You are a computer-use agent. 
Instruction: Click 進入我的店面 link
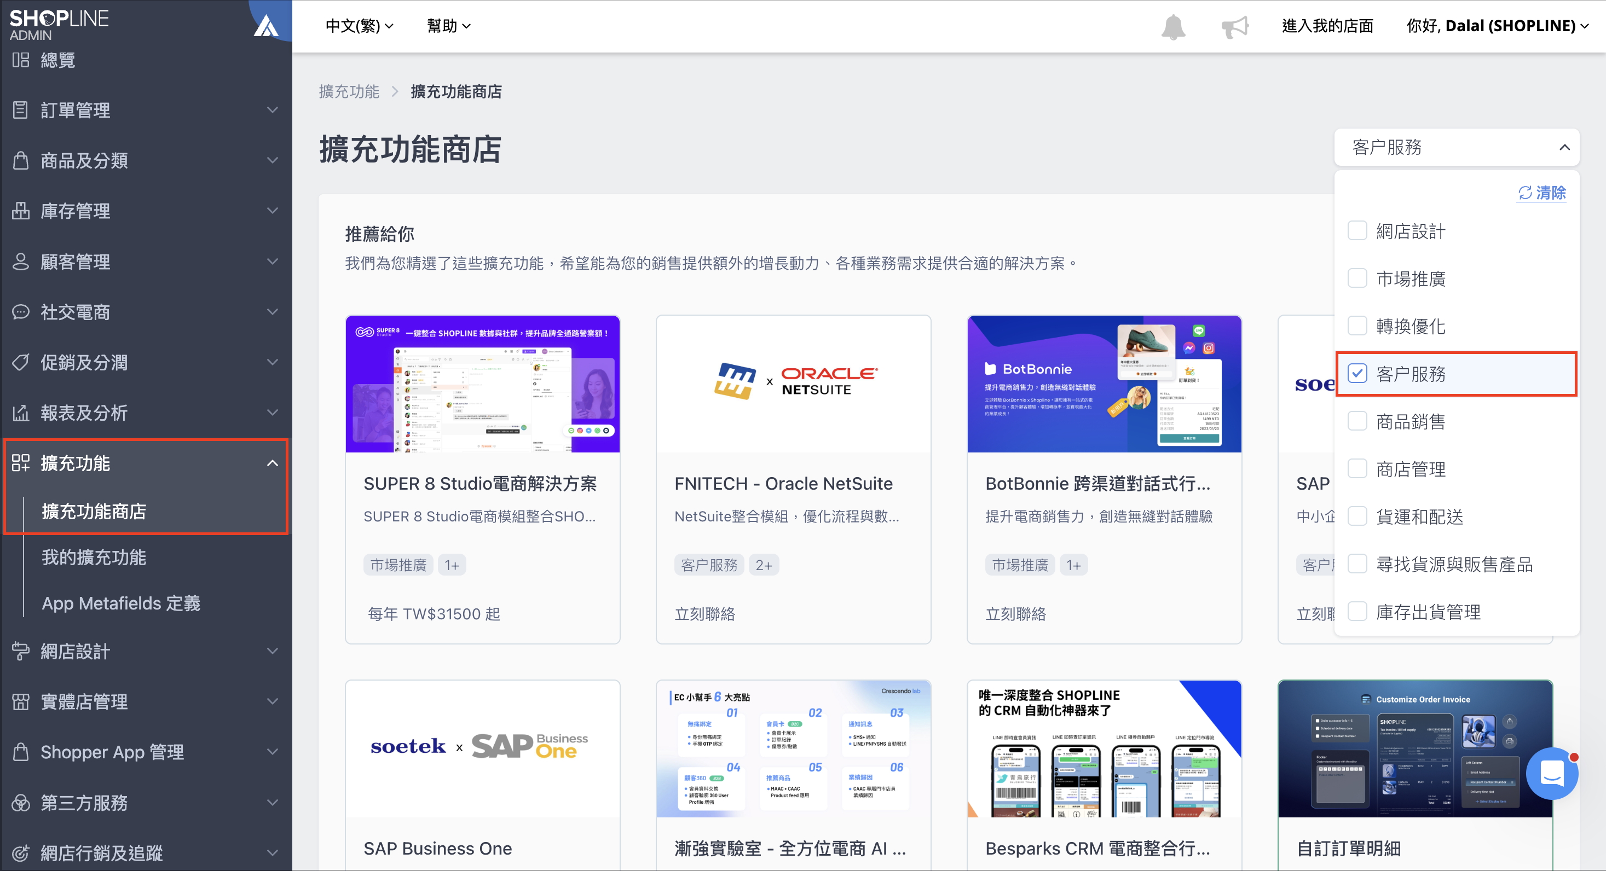(1327, 26)
